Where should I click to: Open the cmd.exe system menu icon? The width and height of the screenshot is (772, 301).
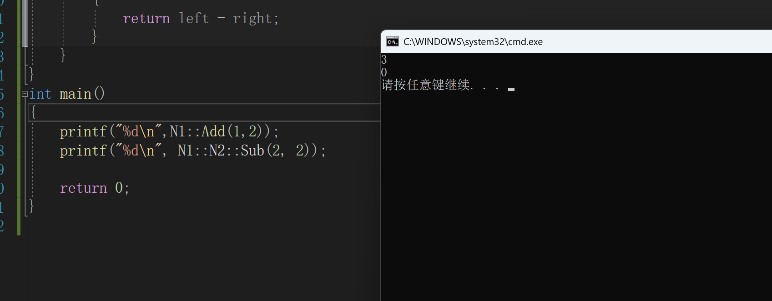tap(392, 41)
